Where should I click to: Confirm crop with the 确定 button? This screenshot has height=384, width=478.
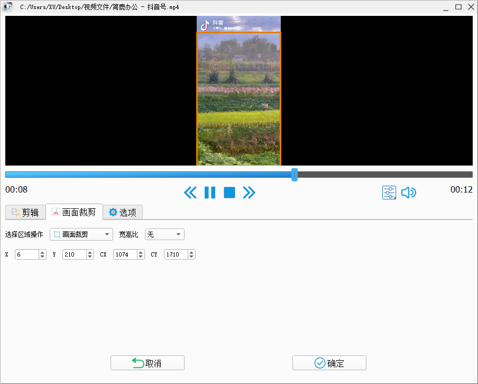point(329,363)
